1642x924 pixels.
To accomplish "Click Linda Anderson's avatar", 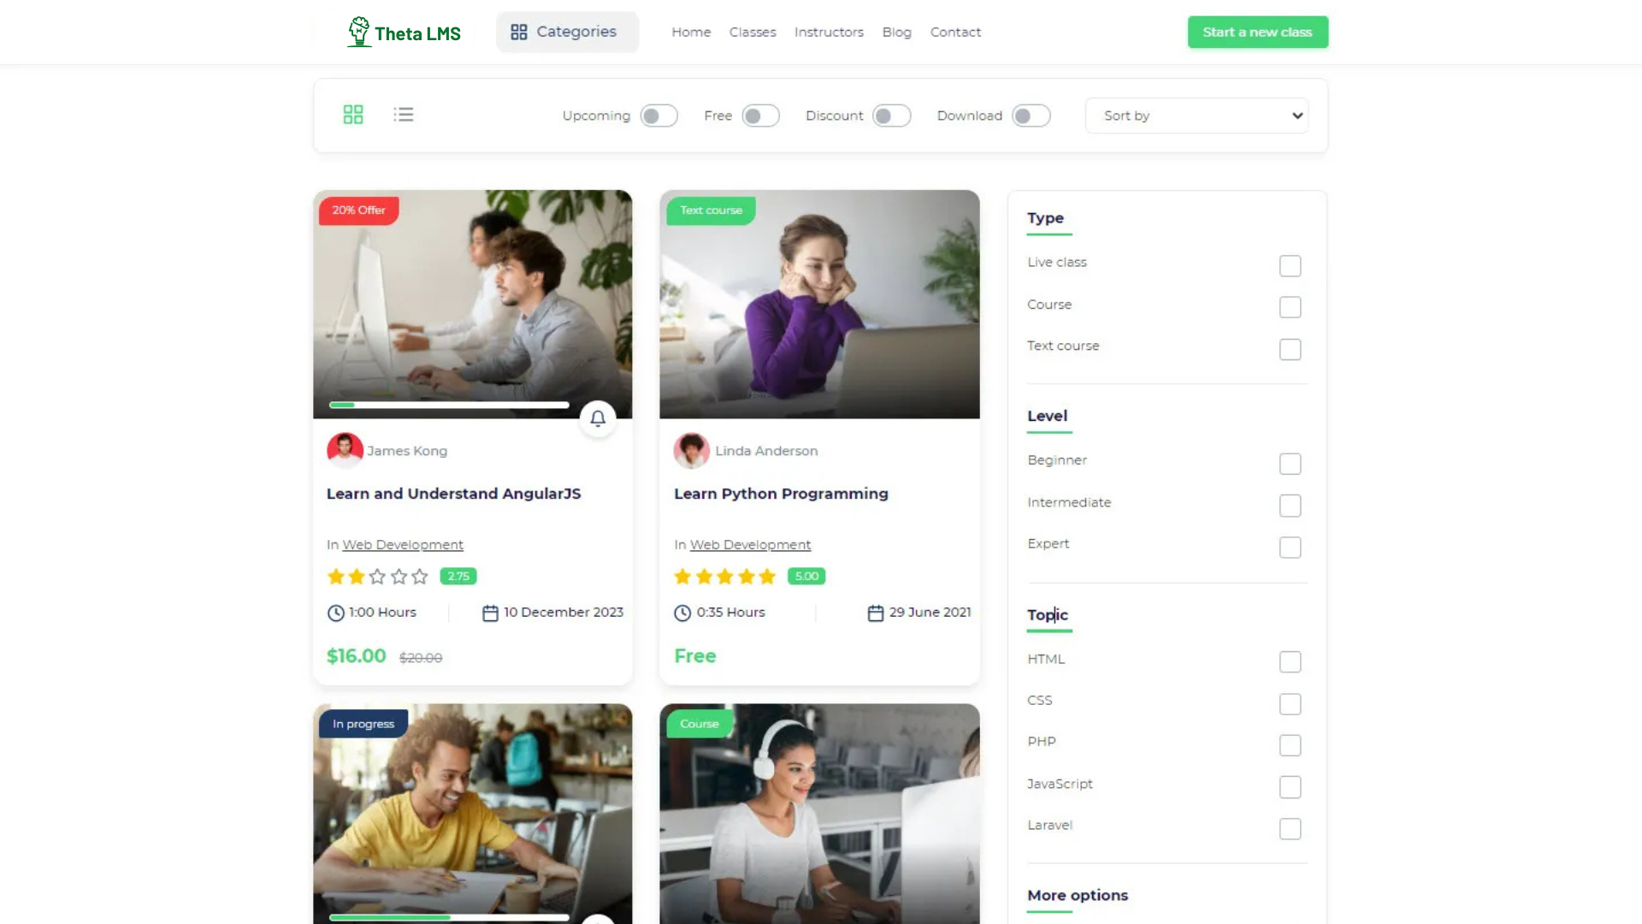I will click(691, 450).
